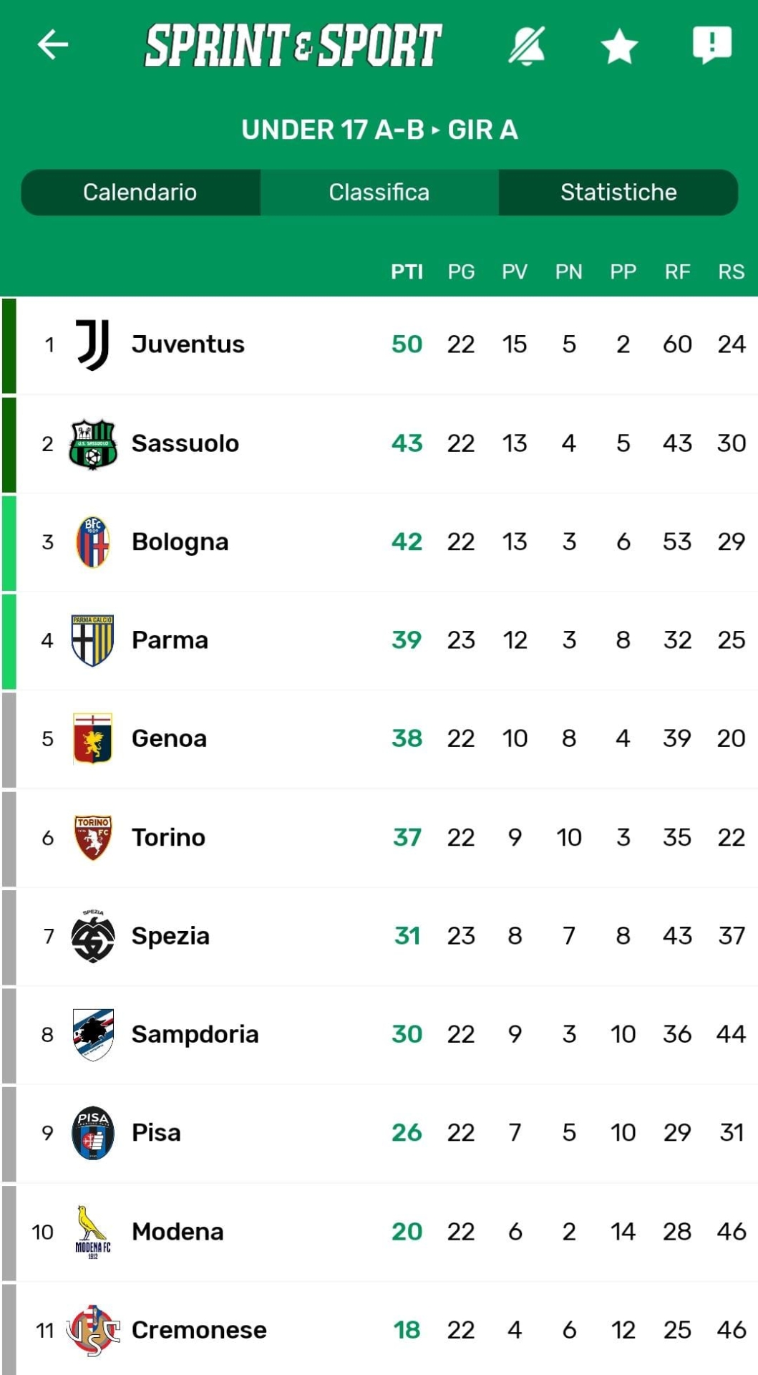Image resolution: width=758 pixels, height=1375 pixels.
Task: Tap the PTI points column header
Action: [407, 271]
